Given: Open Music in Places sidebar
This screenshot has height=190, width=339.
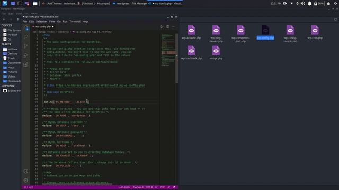Looking at the screenshot, I should tap(9, 68).
